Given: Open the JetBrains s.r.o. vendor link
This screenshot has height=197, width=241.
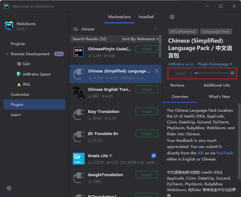Looking at the screenshot, I should click(x=181, y=64).
